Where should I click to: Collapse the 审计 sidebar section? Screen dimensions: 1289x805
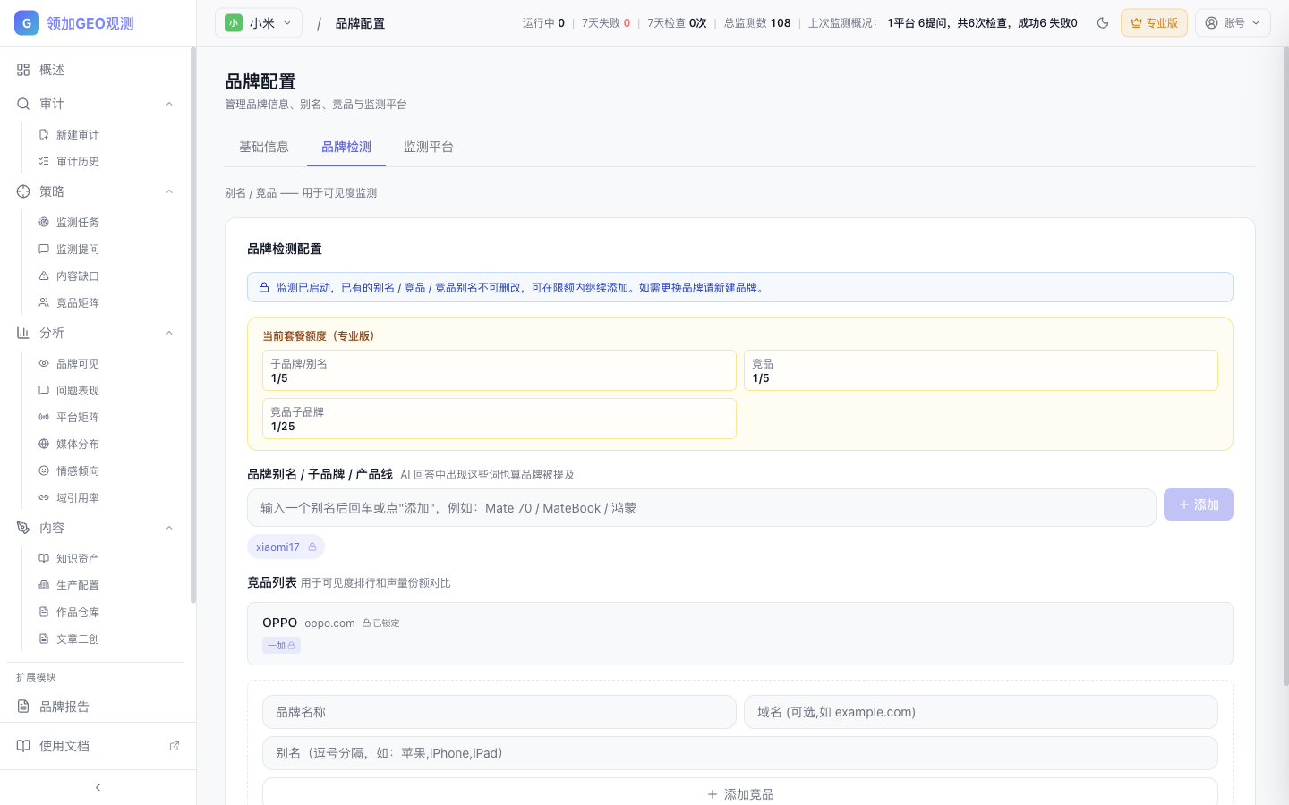point(169,104)
